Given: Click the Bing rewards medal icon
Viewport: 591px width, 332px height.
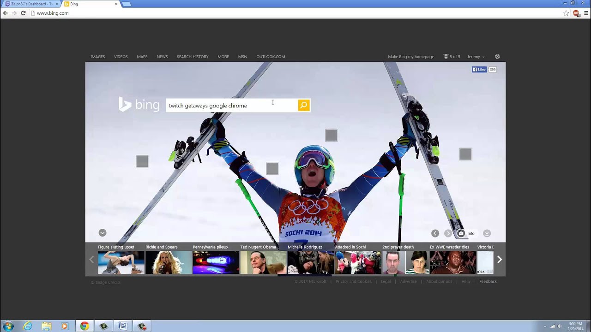Looking at the screenshot, I should pos(446,57).
